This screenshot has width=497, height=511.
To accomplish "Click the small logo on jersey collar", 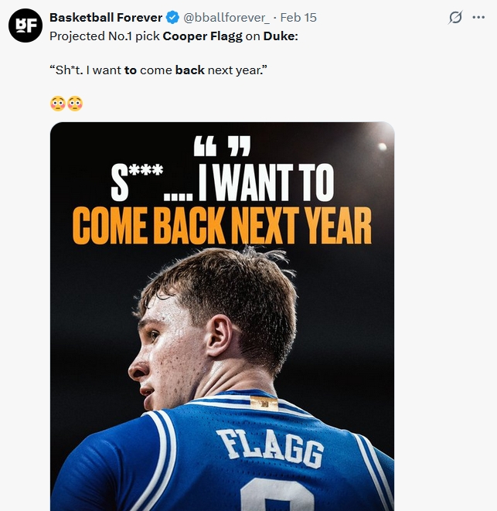I will click(264, 402).
